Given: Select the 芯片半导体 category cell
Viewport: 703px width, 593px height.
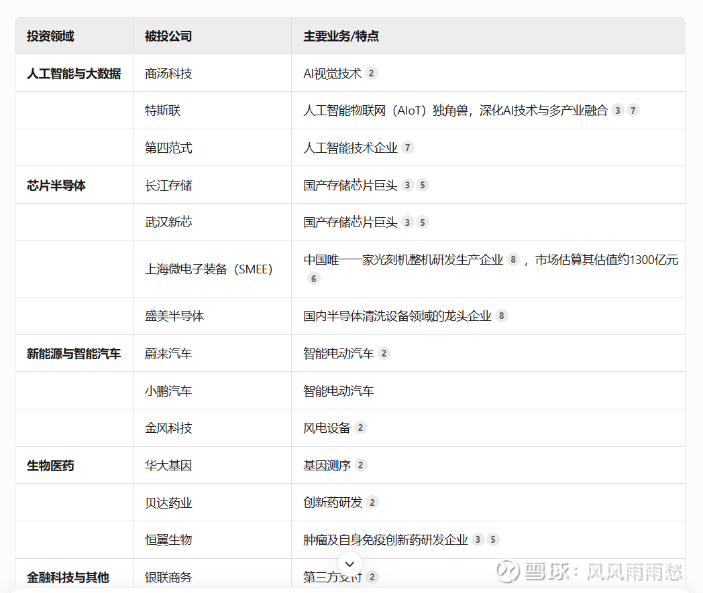Looking at the screenshot, I should pos(74,185).
